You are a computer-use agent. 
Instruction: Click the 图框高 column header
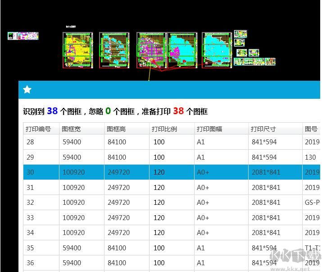click(x=116, y=129)
